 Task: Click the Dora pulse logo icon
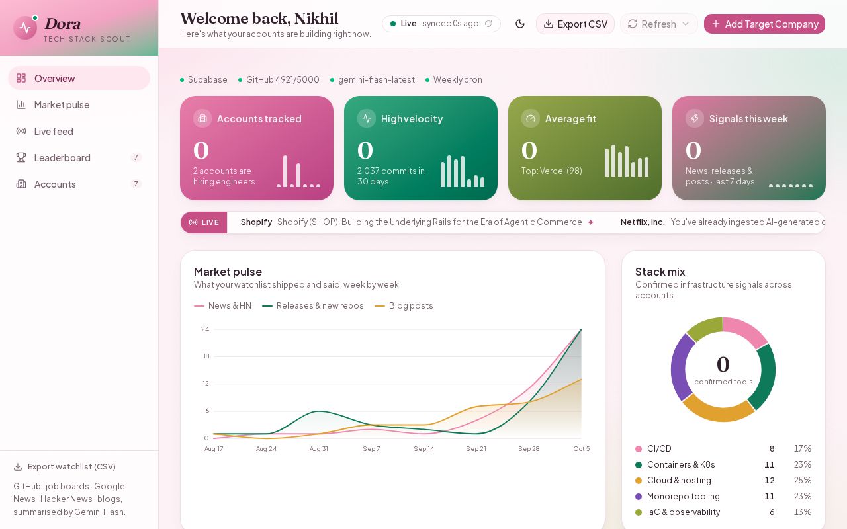[25, 28]
